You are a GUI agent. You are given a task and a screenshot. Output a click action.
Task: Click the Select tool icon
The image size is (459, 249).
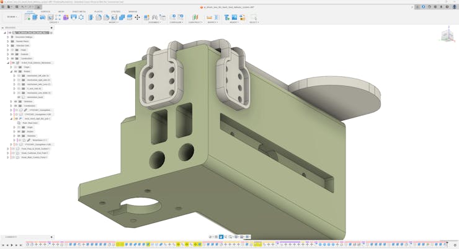[x=253, y=17]
